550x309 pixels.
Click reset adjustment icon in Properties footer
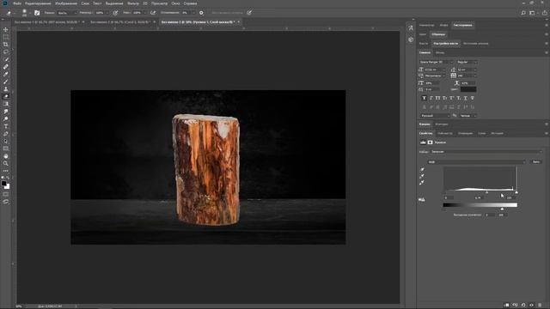click(x=523, y=306)
